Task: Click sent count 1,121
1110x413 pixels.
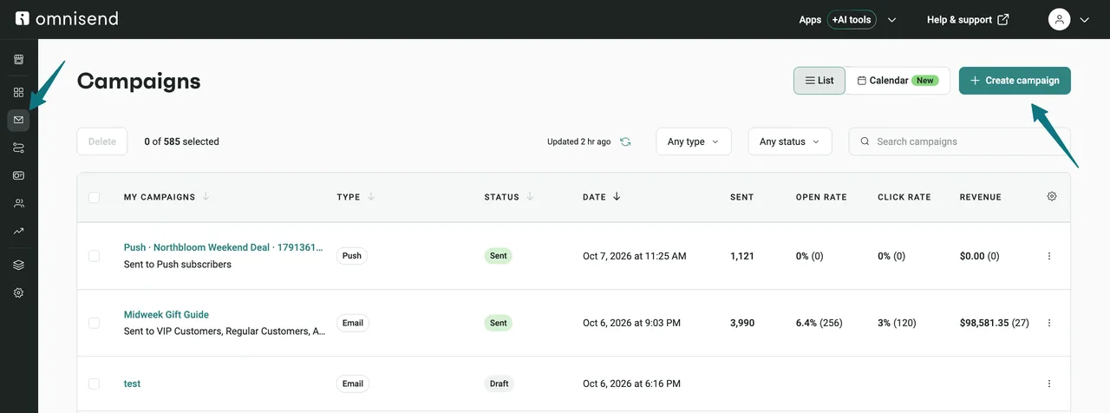Action: point(743,256)
